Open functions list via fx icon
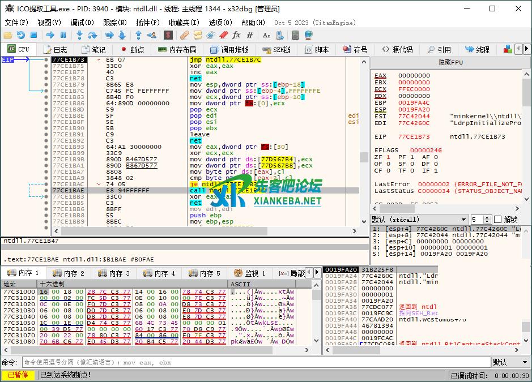The width and height of the screenshot is (532, 382). [236, 35]
